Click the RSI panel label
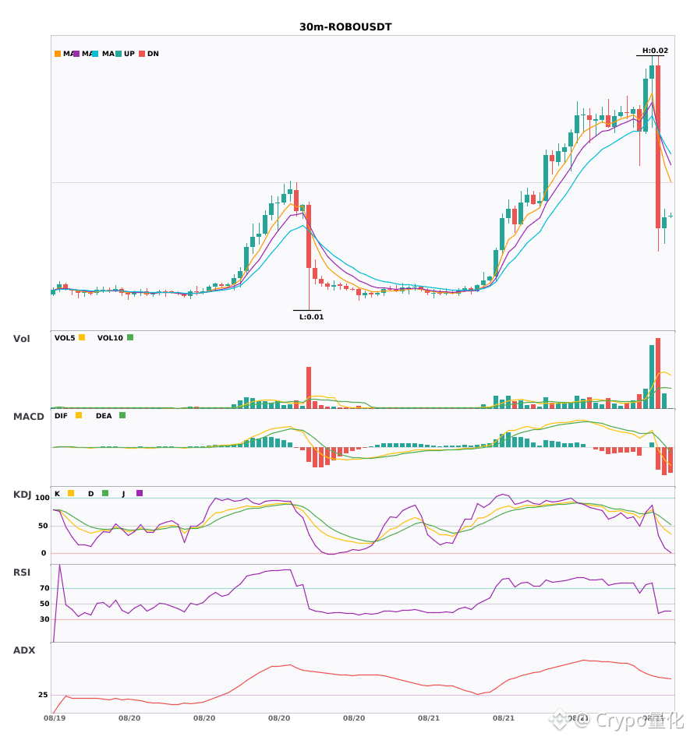690x740 pixels. pos(22,573)
